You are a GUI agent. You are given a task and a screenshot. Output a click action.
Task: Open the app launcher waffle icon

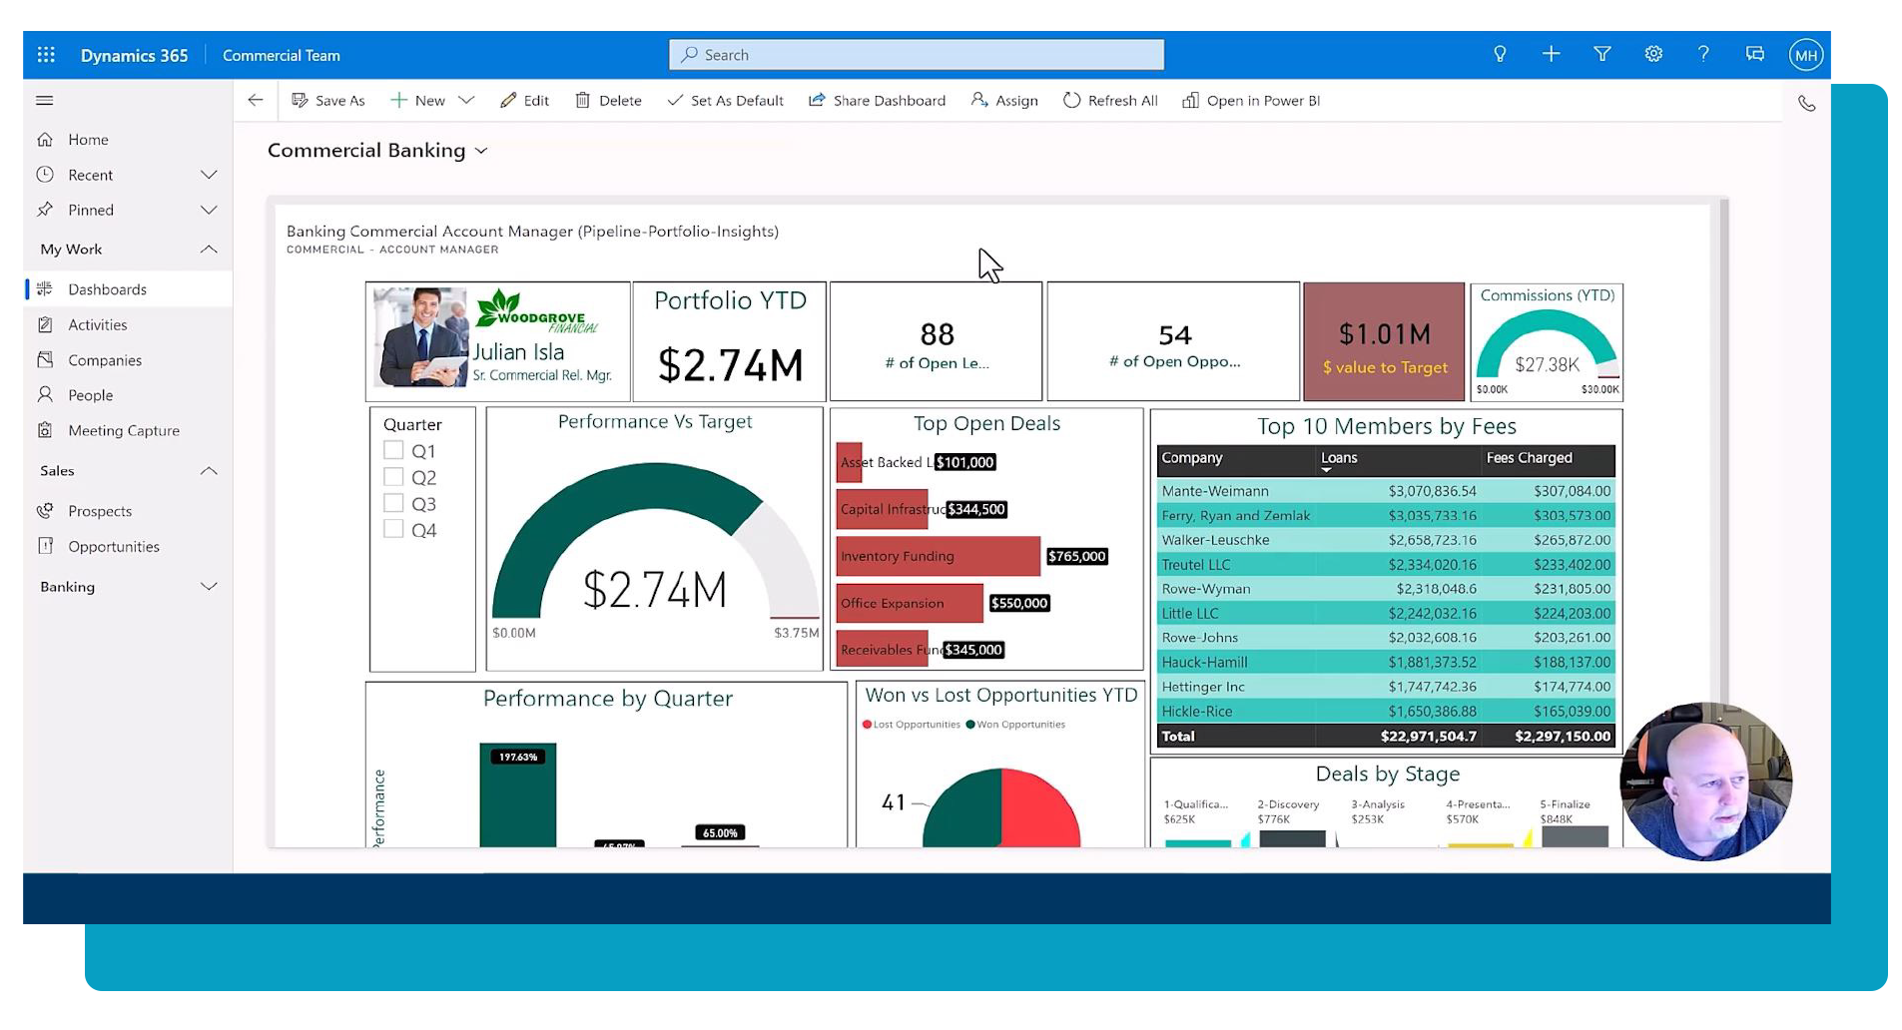pyautogui.click(x=46, y=55)
